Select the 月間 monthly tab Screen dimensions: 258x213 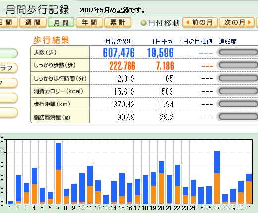[x=61, y=22]
